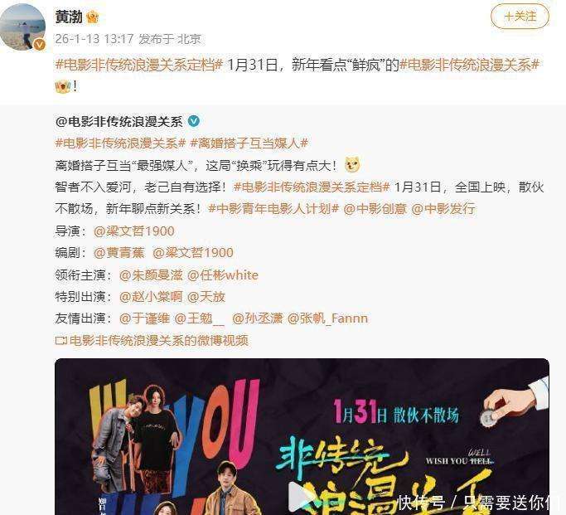
Task: Click the video icon before 微博视频 link
Action: [x=61, y=340]
